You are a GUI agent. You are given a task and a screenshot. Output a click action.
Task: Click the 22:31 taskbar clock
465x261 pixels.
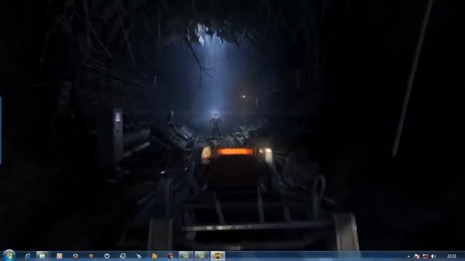pyautogui.click(x=452, y=256)
